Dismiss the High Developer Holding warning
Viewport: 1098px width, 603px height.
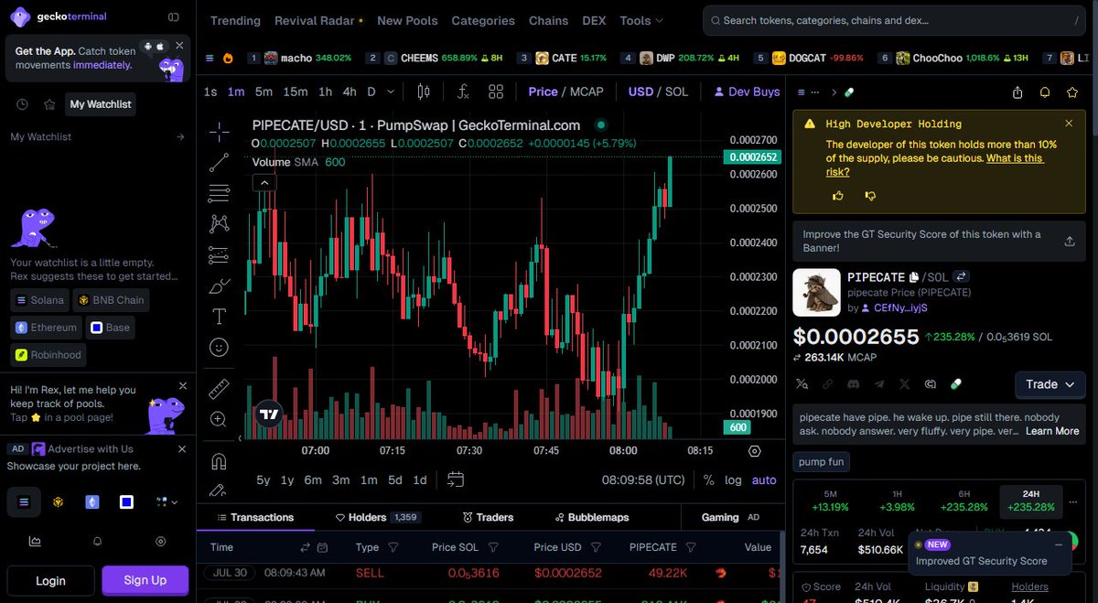tap(1069, 124)
